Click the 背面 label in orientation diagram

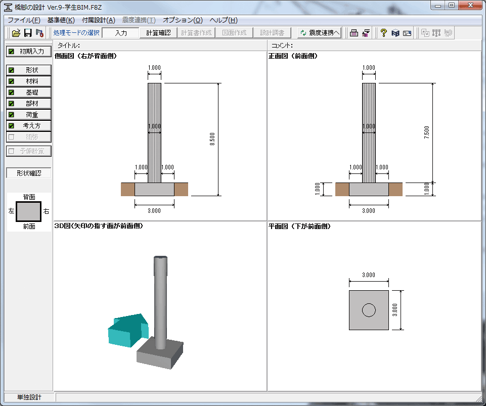coord(29,197)
